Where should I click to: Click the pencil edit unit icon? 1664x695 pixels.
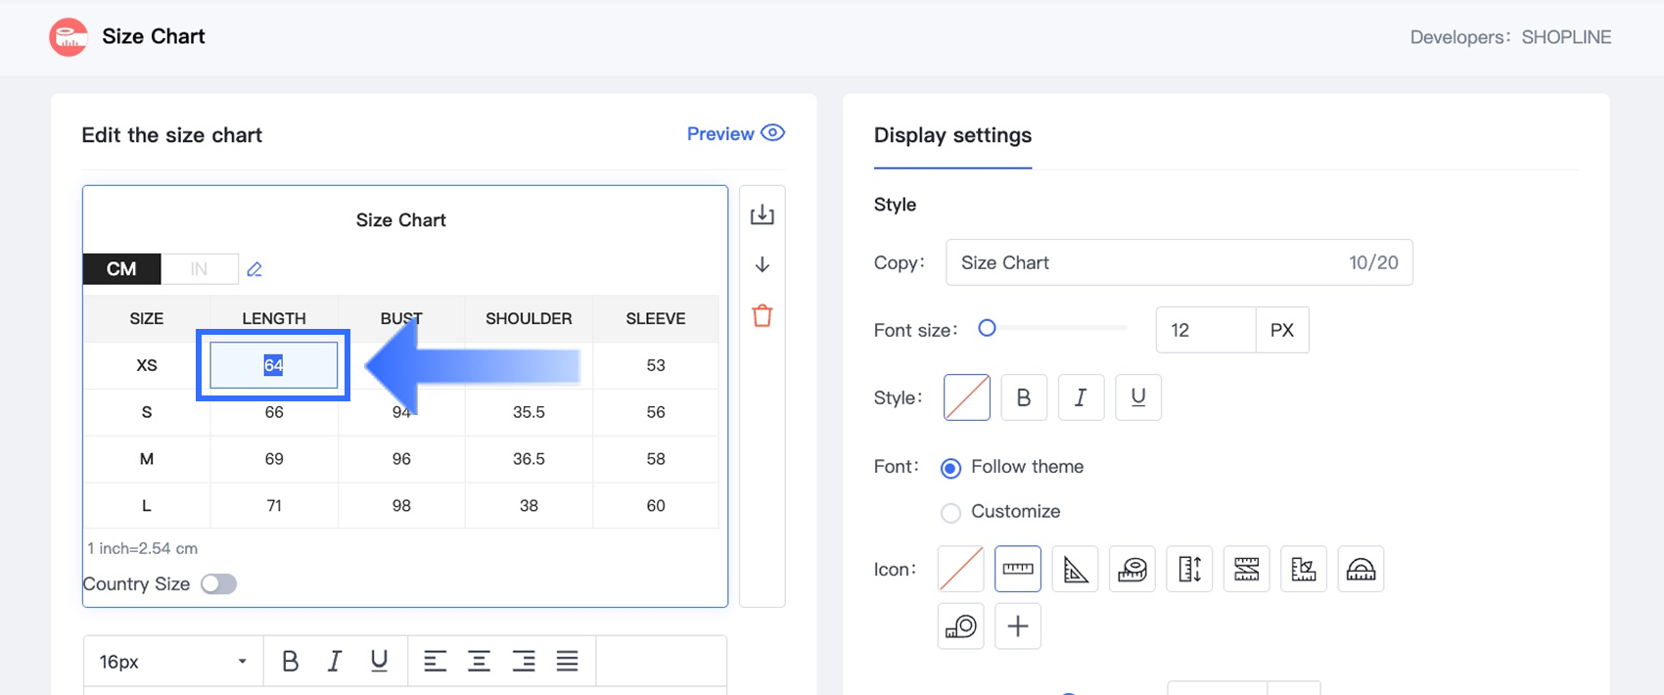(254, 269)
